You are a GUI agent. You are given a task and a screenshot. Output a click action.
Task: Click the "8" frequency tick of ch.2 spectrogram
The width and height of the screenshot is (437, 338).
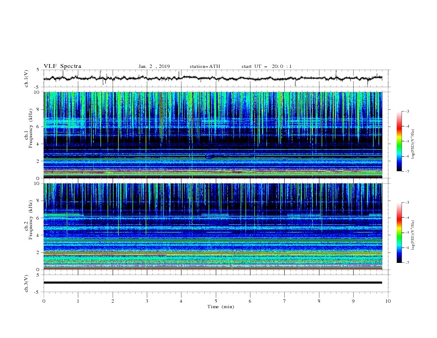click(x=39, y=200)
